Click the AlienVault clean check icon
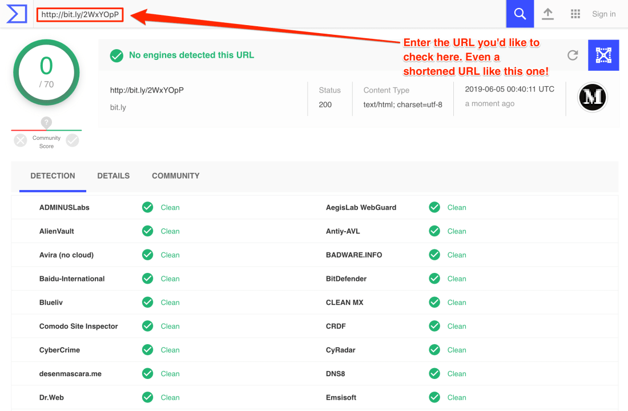Image resolution: width=628 pixels, height=411 pixels. pyautogui.click(x=147, y=231)
